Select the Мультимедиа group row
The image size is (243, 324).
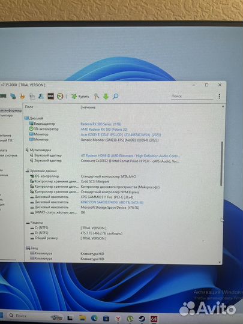click(x=38, y=150)
